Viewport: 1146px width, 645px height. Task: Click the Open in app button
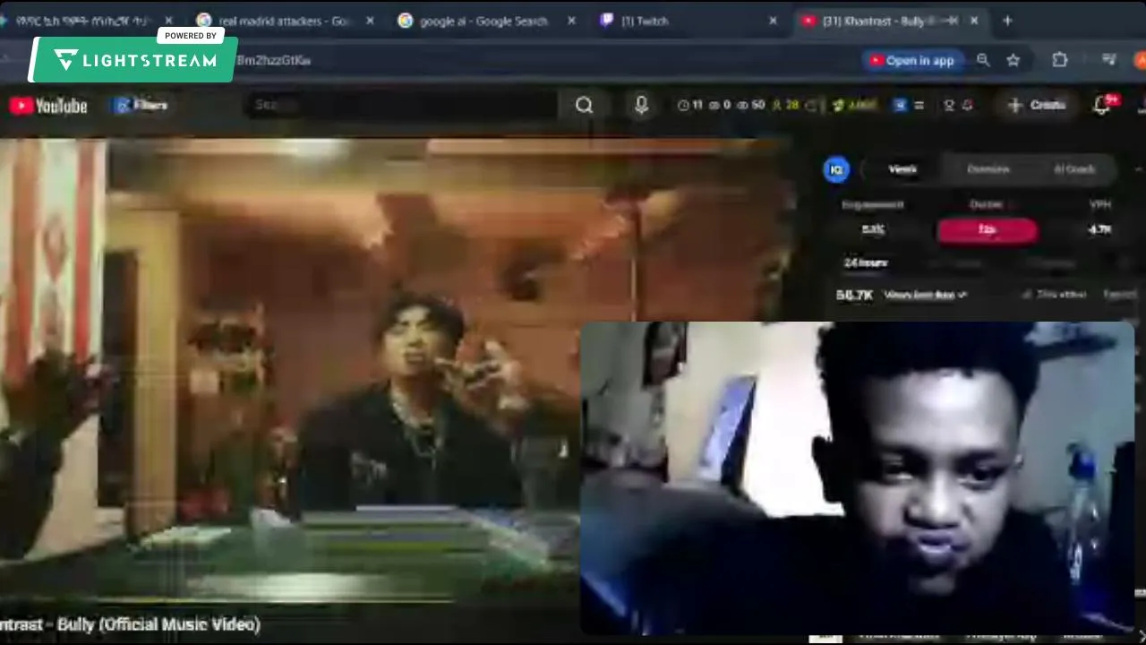point(911,60)
